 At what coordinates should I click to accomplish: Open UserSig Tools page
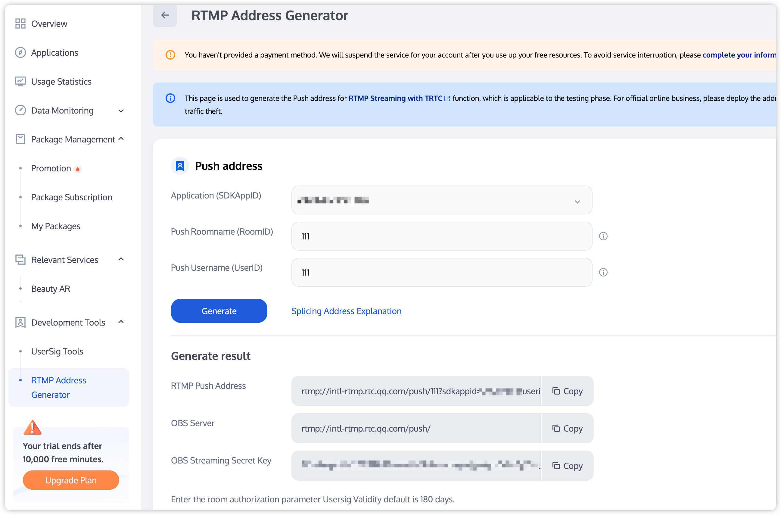click(x=57, y=351)
